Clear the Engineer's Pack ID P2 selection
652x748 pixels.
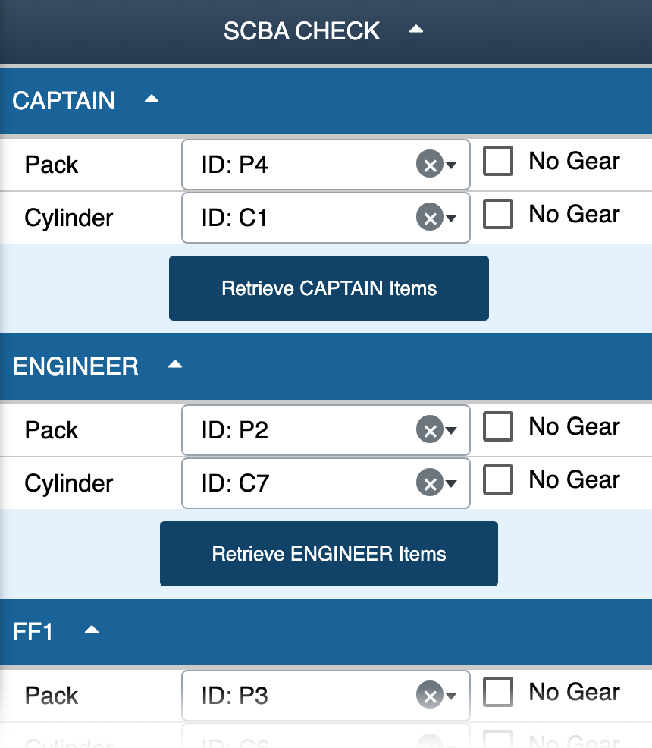click(429, 430)
